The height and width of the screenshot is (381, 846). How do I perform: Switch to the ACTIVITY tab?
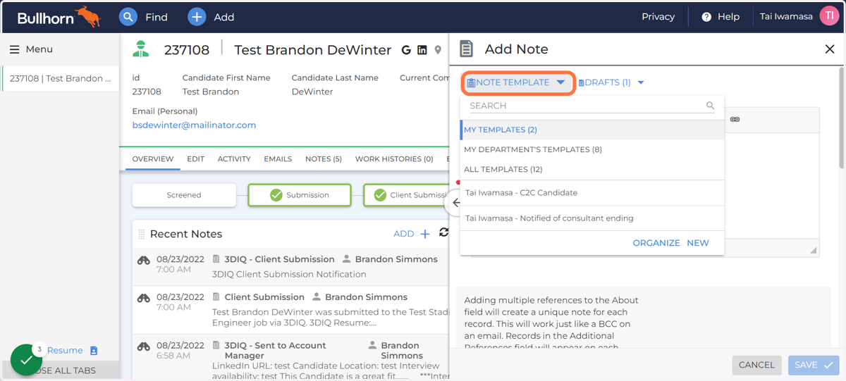[234, 159]
